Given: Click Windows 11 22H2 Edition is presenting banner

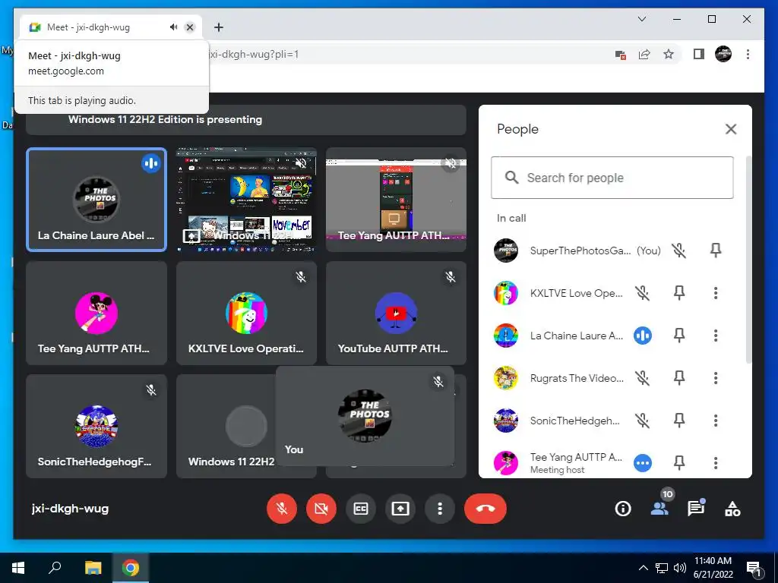Looking at the screenshot, I should point(246,119).
